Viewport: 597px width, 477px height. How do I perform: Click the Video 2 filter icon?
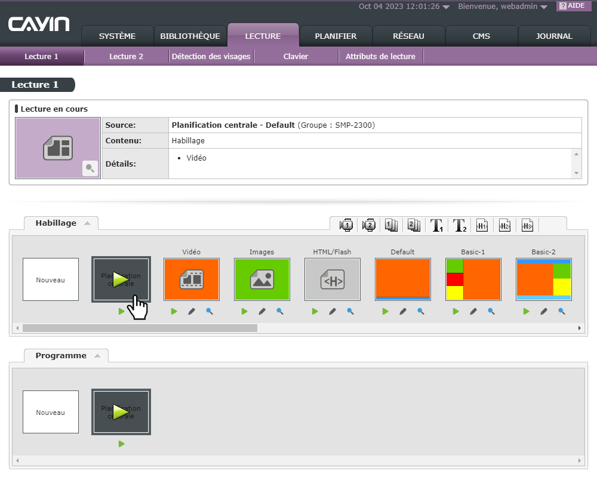(369, 225)
